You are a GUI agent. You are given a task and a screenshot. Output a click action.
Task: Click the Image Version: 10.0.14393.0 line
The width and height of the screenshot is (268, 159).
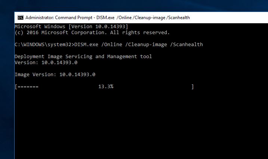tap(55, 75)
